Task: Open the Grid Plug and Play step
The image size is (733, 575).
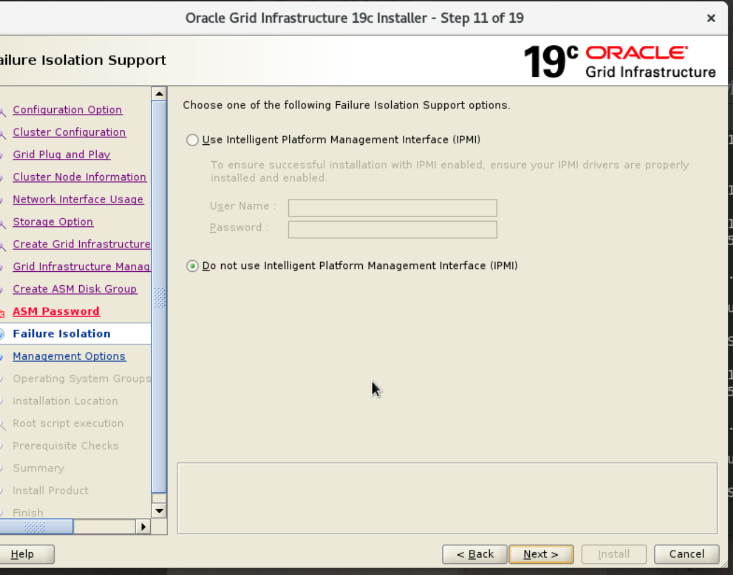Action: click(62, 155)
